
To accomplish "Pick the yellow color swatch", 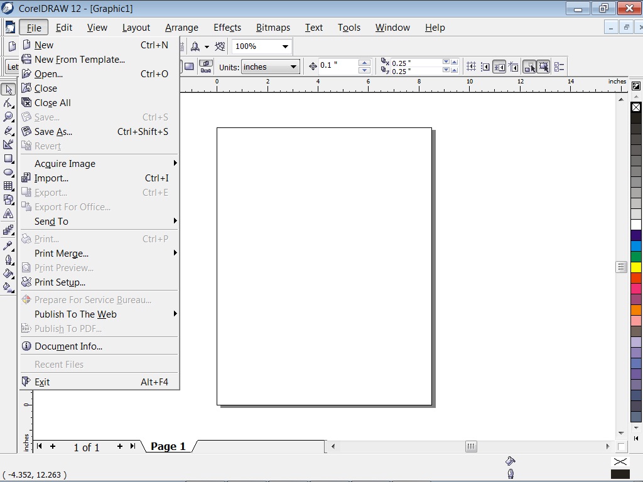I will coord(636,267).
